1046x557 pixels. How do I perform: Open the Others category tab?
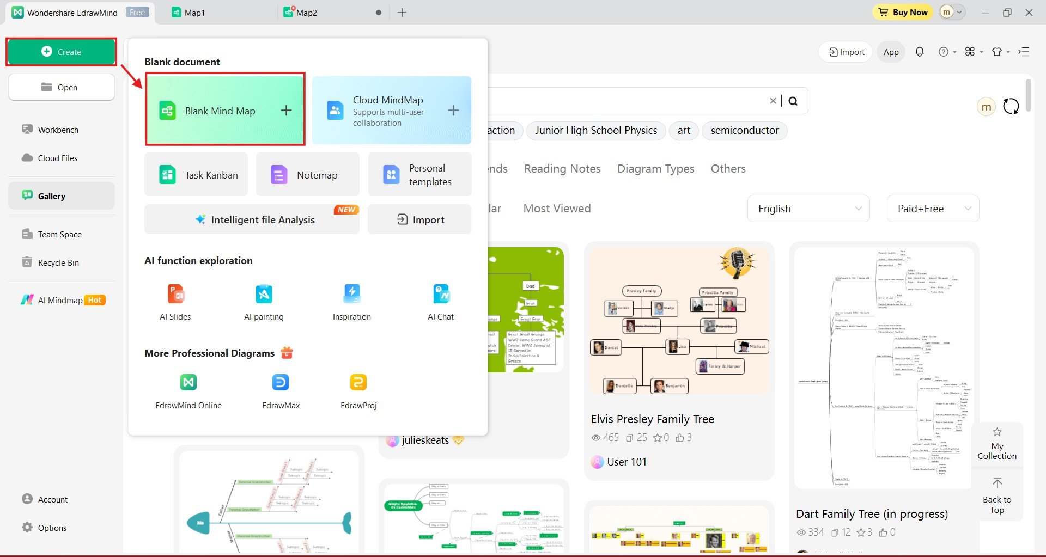728,169
